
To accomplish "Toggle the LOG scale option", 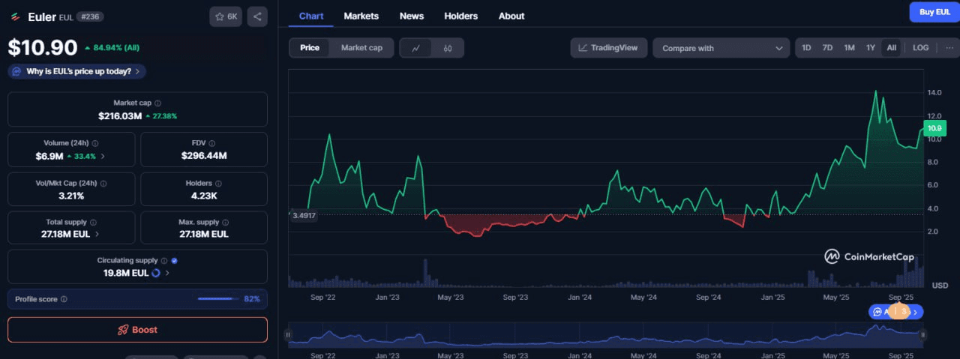I will (x=920, y=48).
